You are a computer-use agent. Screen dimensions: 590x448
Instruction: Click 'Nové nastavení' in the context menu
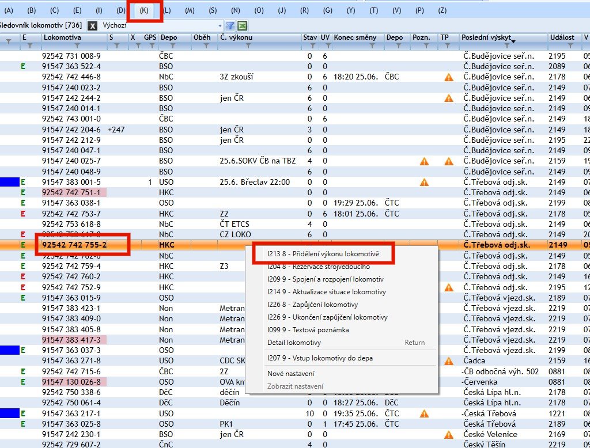coord(290,374)
